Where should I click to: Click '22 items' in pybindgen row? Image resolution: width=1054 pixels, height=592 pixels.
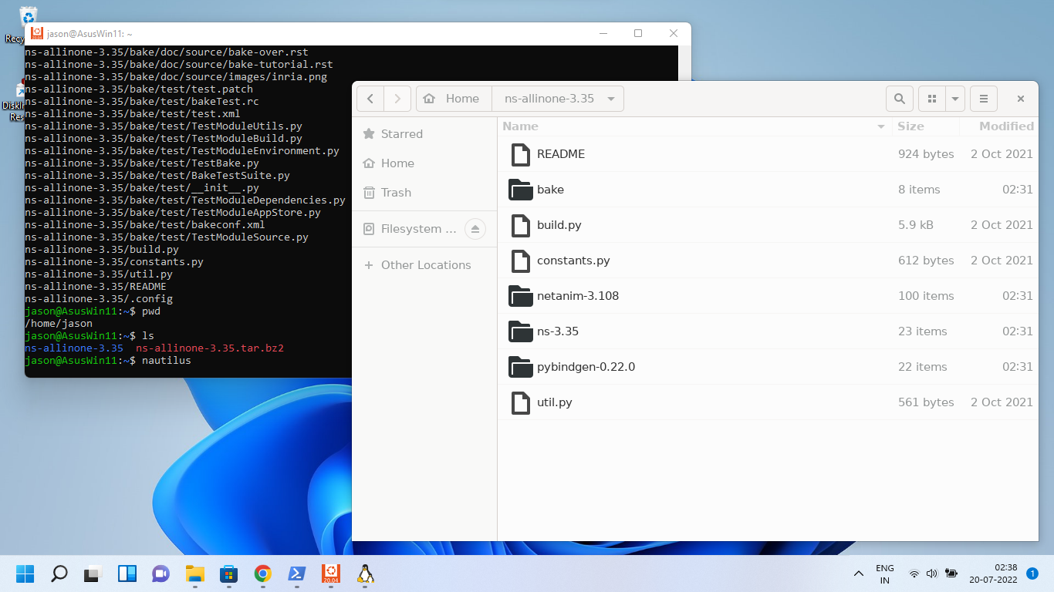pos(922,367)
